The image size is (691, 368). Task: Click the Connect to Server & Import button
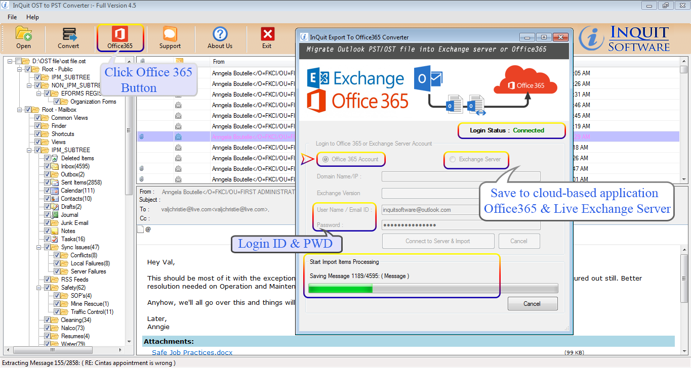pos(437,241)
